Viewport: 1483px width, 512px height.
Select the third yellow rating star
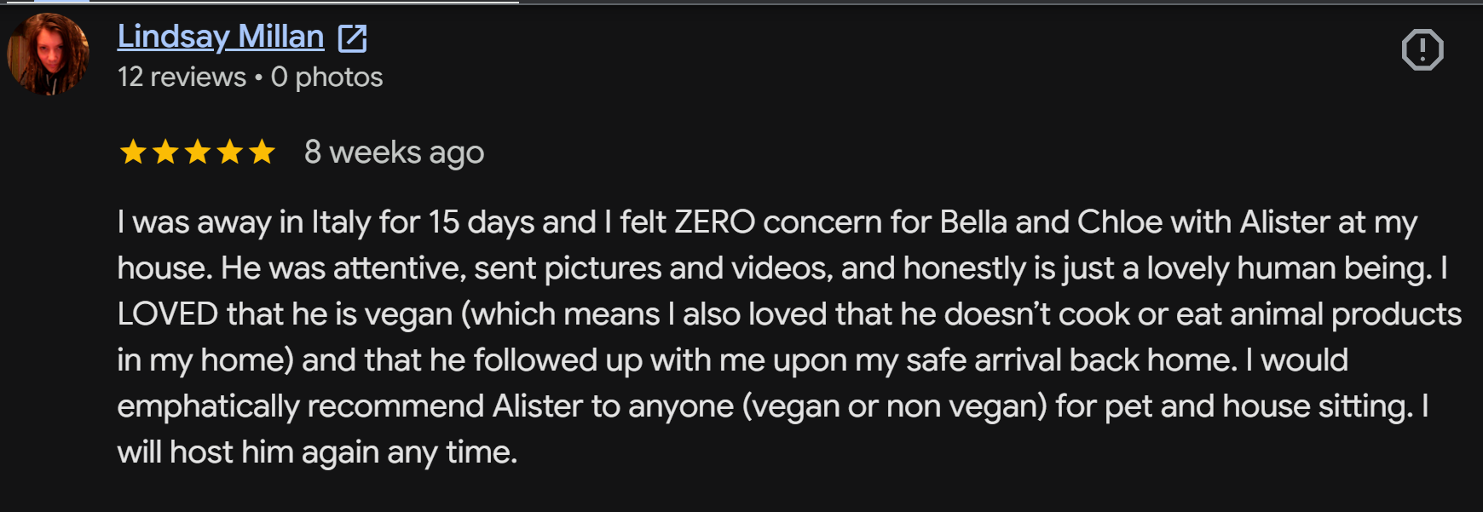coord(198,152)
